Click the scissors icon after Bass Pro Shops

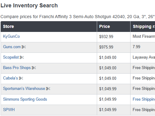34,68
